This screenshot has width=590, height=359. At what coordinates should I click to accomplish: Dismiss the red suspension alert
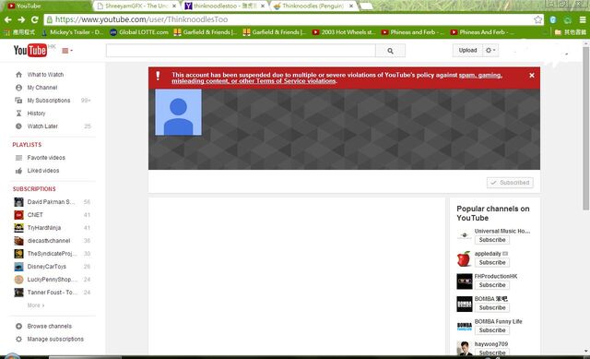point(532,76)
